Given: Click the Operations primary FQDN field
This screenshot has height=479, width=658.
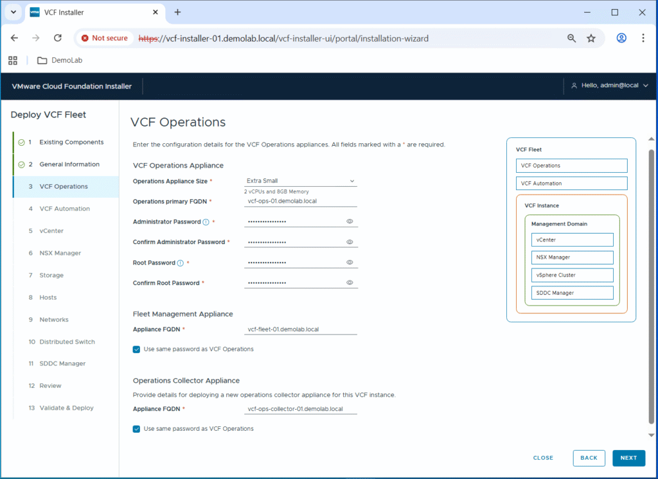Looking at the screenshot, I should click(301, 201).
